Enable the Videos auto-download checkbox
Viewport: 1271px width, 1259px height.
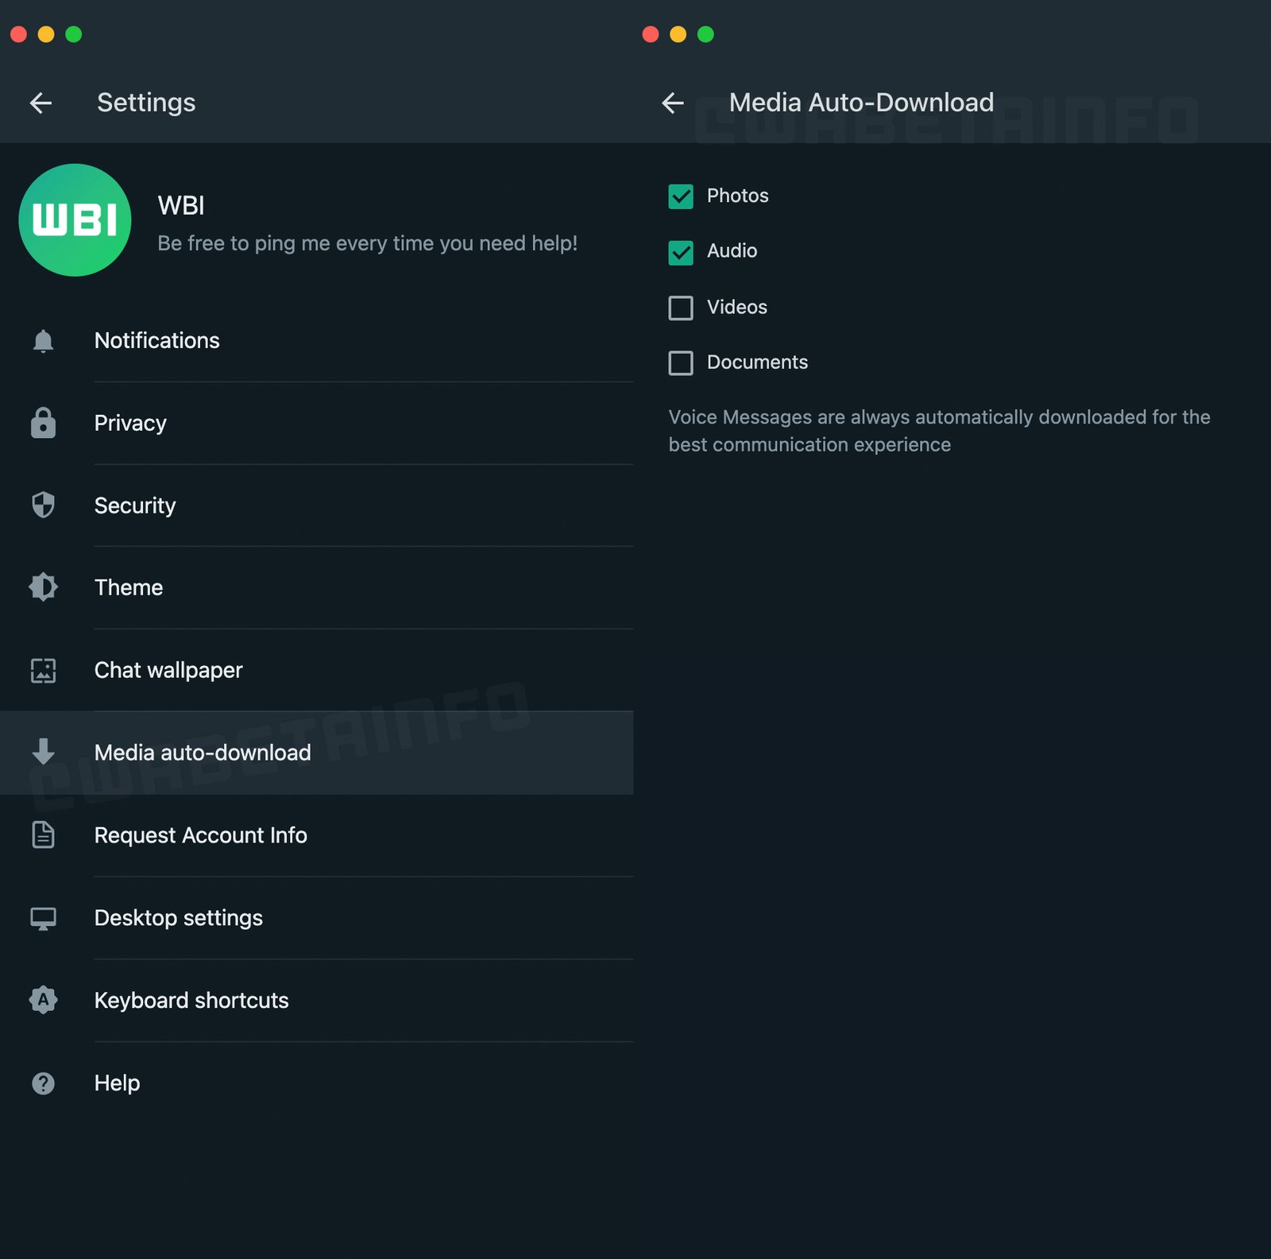coord(681,308)
